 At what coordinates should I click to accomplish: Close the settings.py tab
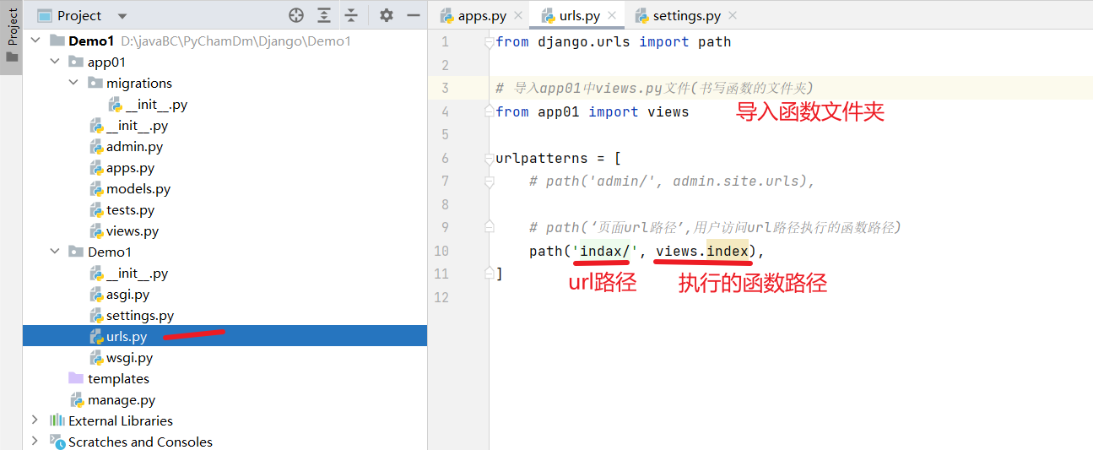[732, 15]
